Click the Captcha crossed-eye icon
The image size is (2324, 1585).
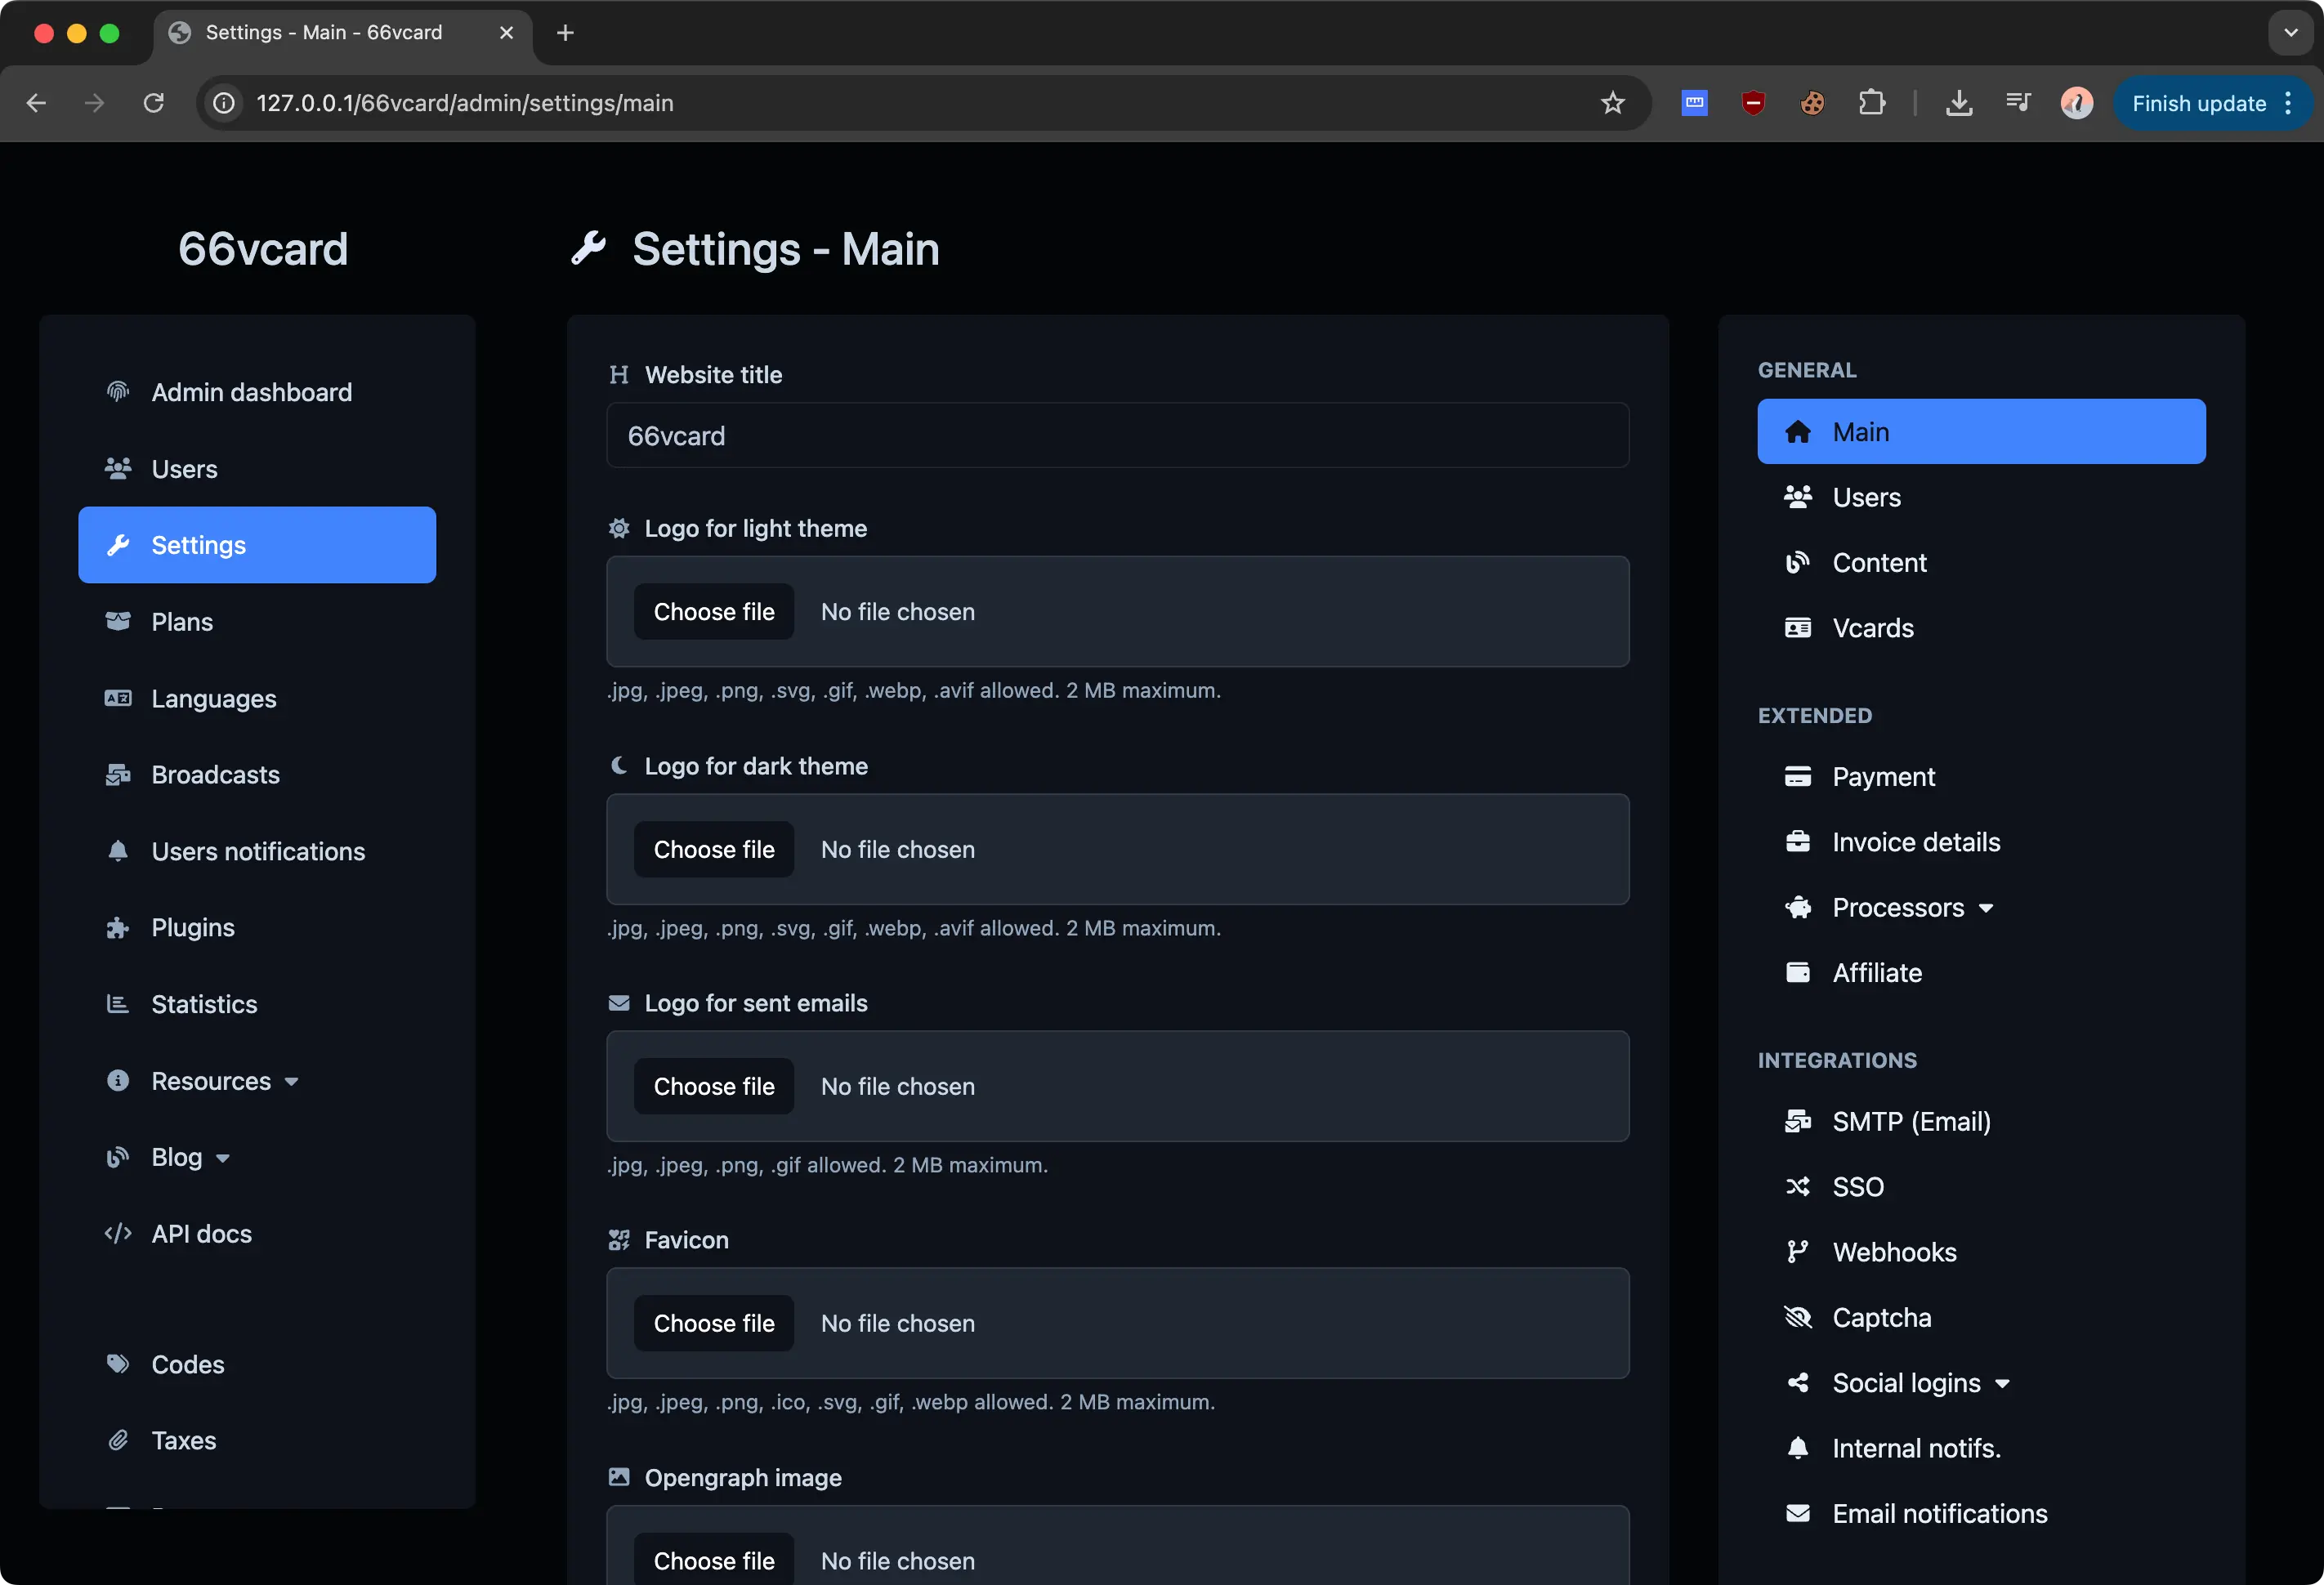point(1797,1317)
